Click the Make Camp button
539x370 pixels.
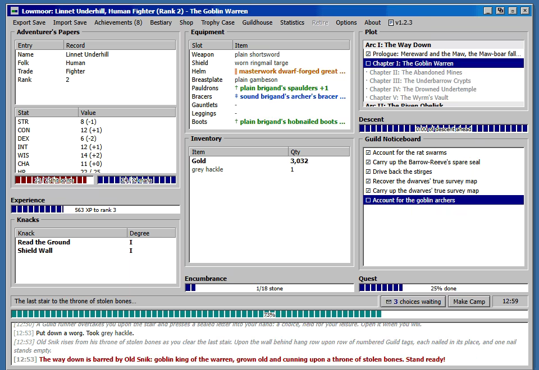click(469, 302)
